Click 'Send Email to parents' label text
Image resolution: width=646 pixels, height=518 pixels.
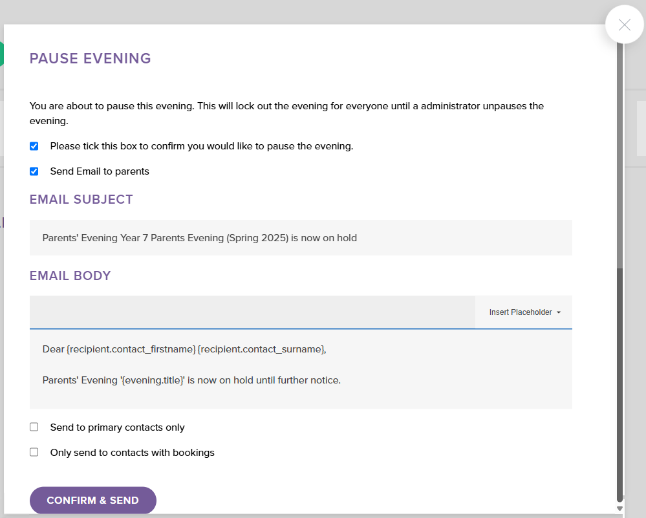(100, 171)
